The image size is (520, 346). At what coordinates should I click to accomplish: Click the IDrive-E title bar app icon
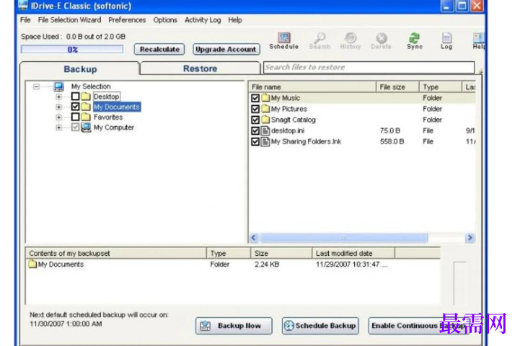[23, 5]
